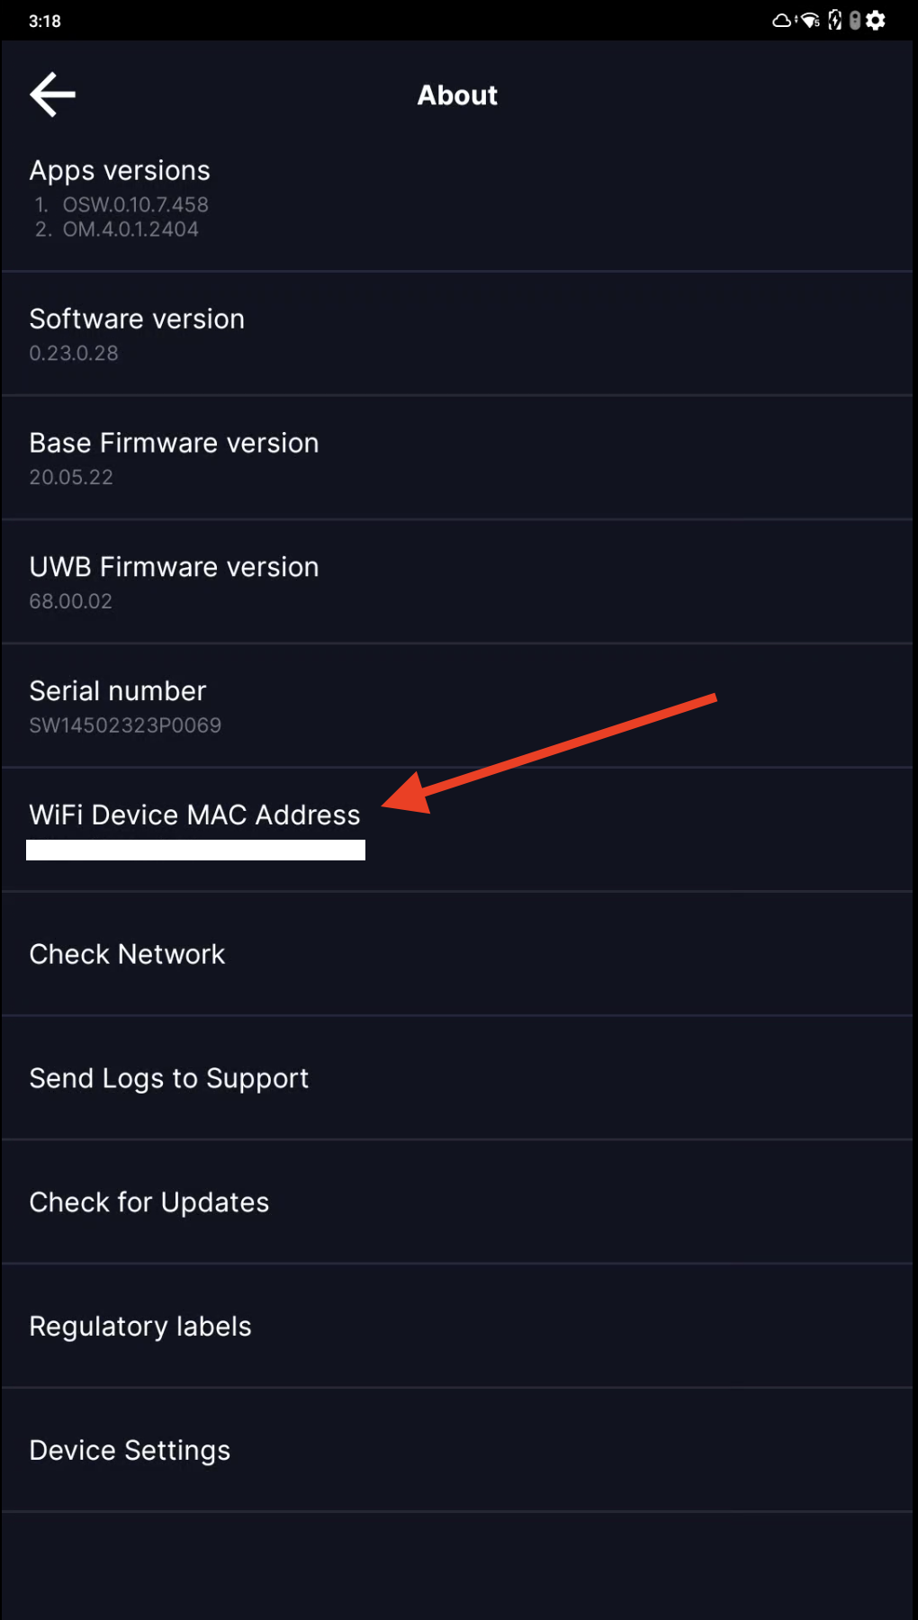918x1620 pixels.
Task: Open Device Settings
Action: 130,1451
